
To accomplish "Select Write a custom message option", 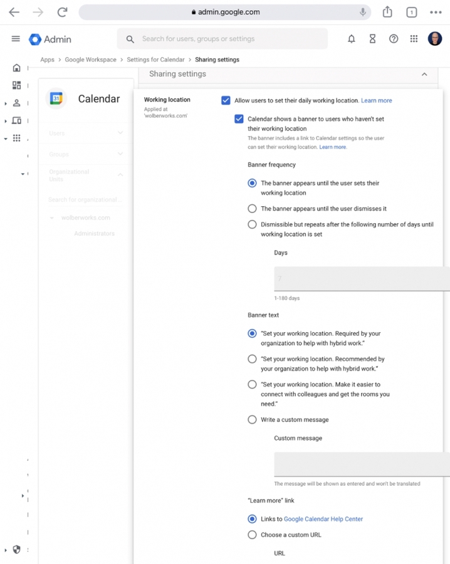I will point(252,420).
